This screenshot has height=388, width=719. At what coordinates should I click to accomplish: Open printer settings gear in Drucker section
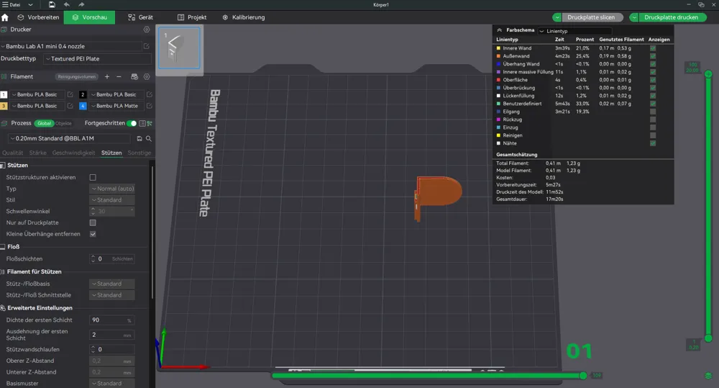pos(147,30)
